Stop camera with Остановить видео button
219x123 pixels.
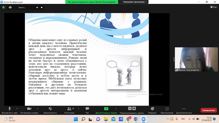click(x=29, y=109)
